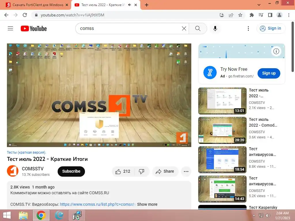
Task: Click the 13.7K subscribers text
Action: 36,175
